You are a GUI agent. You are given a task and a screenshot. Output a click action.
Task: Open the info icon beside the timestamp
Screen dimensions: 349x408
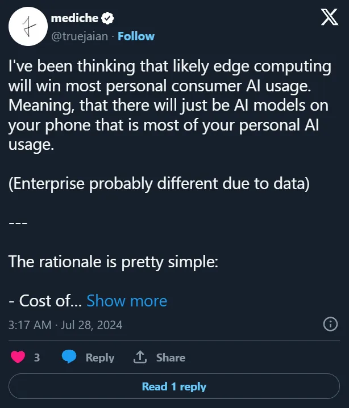[330, 325]
